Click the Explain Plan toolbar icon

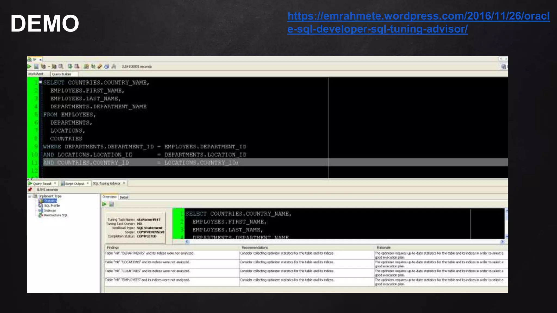point(43,66)
